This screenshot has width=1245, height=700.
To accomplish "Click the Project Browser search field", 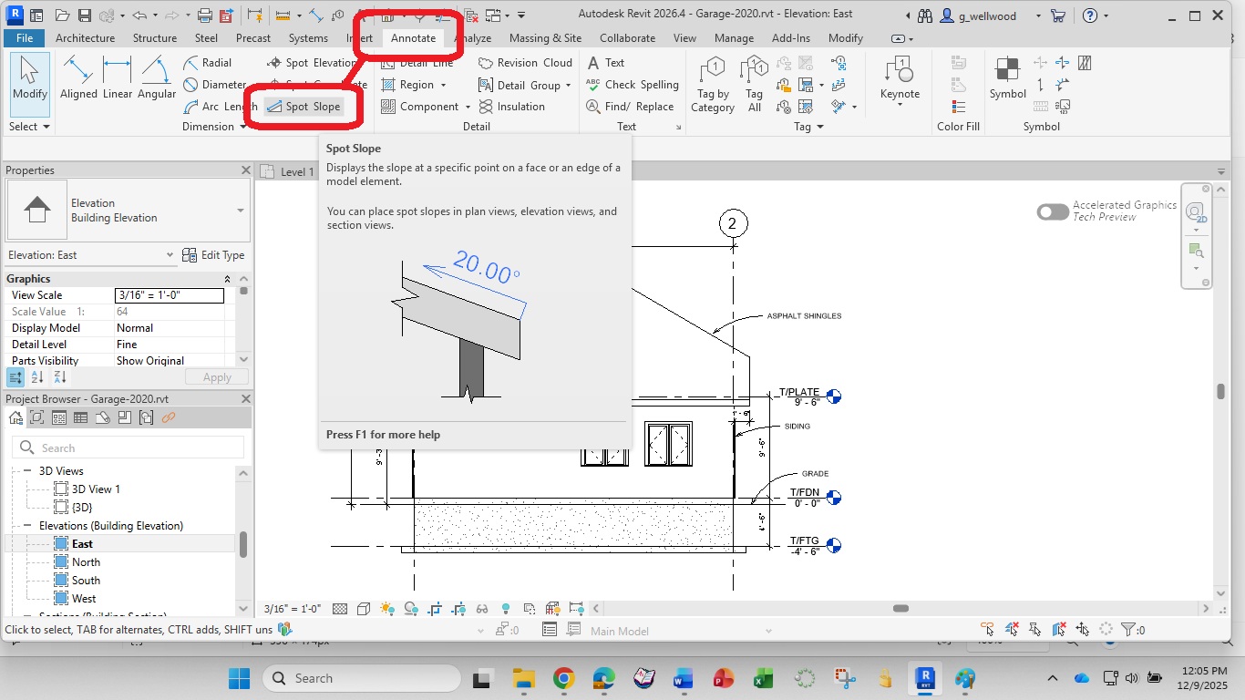I will click(128, 448).
